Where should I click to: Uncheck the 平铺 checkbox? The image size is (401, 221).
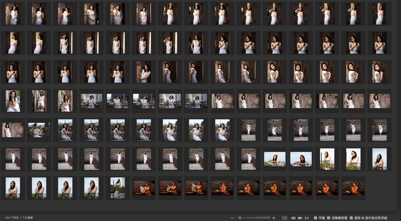(315, 218)
